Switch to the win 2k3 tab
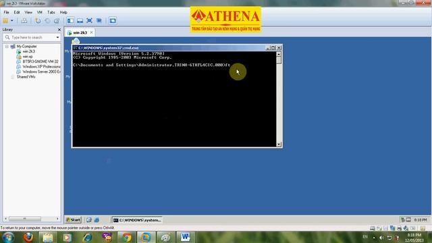The image size is (432, 243). coord(80,32)
